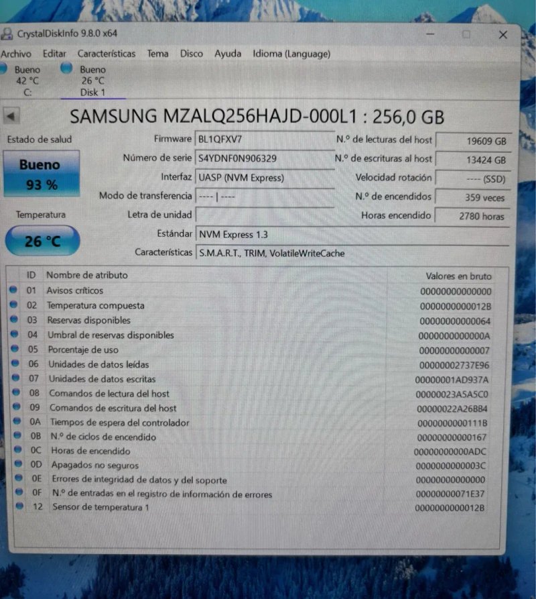Open the Ayuda menu

click(x=228, y=54)
